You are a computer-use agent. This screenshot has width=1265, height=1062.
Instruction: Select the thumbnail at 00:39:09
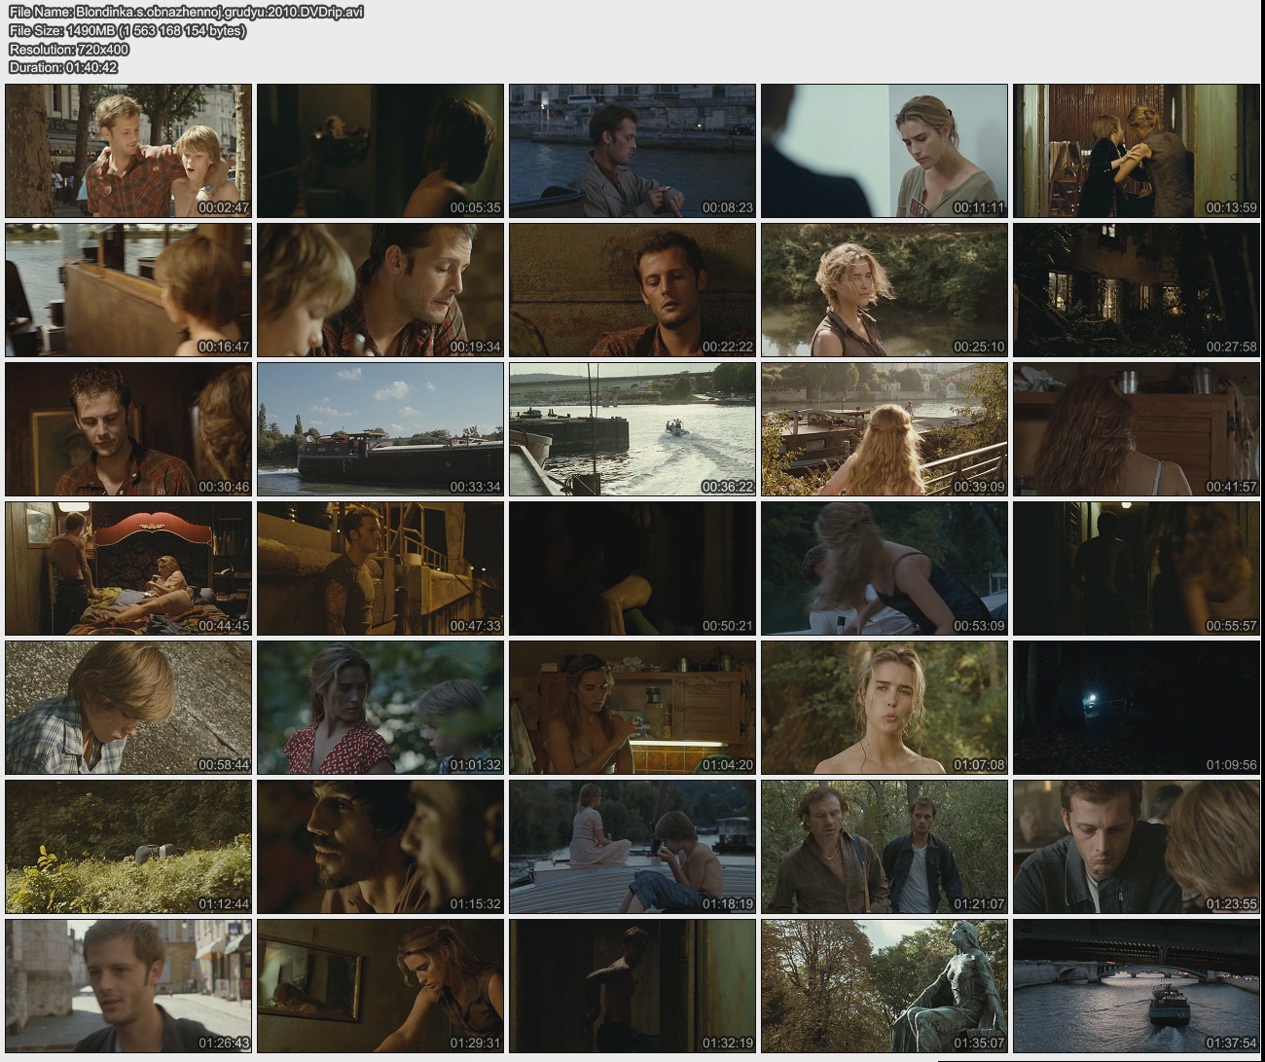click(885, 429)
